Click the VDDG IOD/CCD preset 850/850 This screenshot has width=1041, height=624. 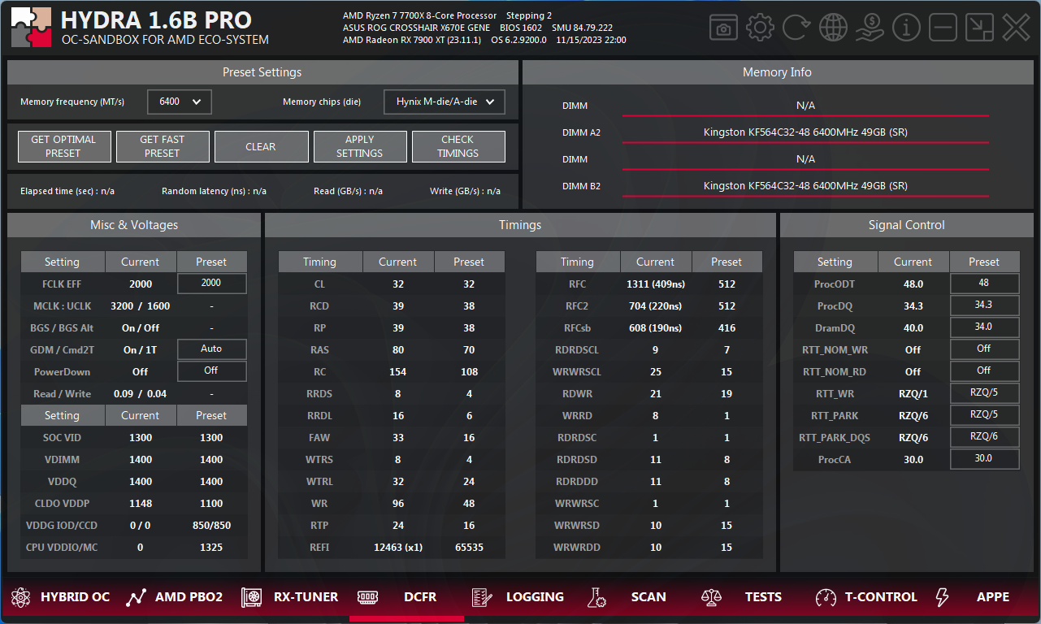click(x=211, y=526)
